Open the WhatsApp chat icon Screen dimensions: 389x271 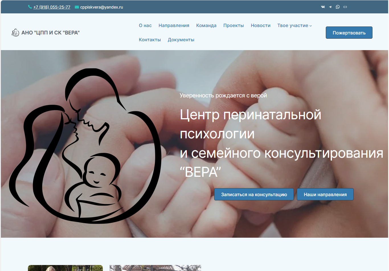pos(338,7)
